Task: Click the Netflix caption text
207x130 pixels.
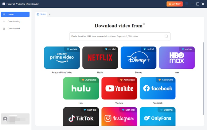Action: pos(100,72)
